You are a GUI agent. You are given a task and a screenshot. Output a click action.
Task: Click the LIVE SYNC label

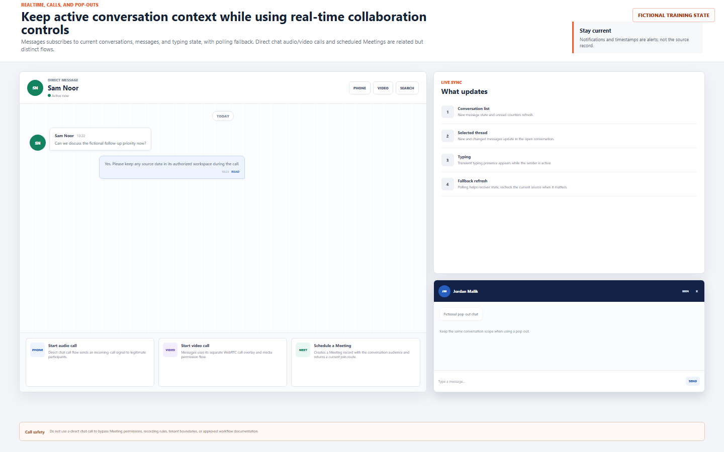coord(451,82)
